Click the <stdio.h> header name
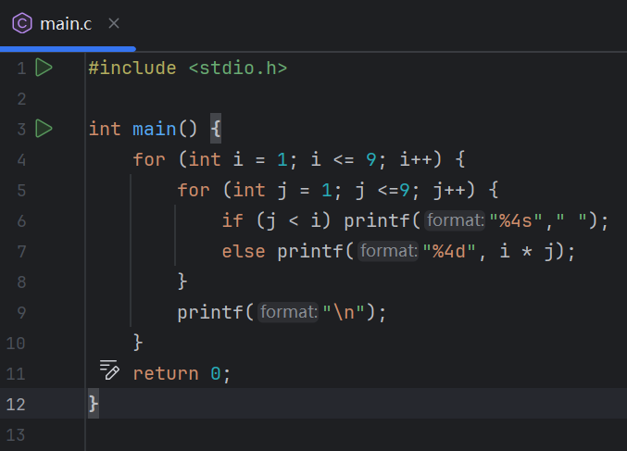 click(237, 68)
